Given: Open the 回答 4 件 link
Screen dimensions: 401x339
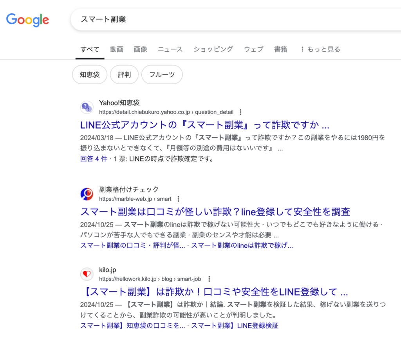Looking at the screenshot, I should pos(94,159).
